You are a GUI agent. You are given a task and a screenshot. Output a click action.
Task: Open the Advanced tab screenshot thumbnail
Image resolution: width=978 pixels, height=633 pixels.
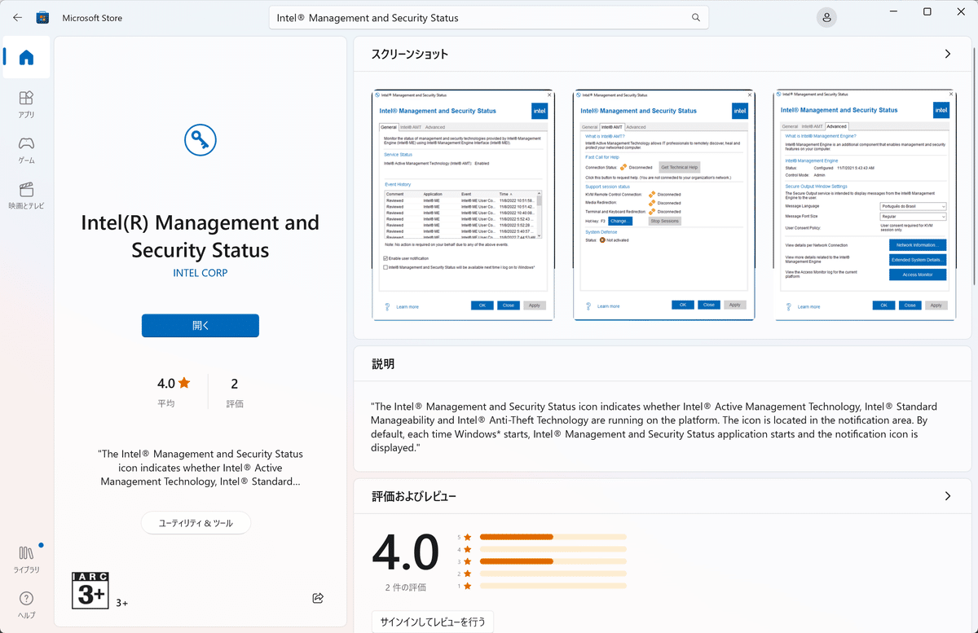pos(865,204)
